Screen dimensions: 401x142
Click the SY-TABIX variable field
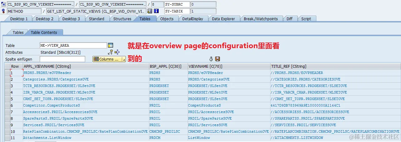(177, 11)
